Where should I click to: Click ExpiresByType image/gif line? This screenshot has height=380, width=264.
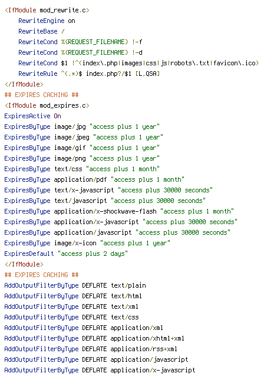pos(82,148)
